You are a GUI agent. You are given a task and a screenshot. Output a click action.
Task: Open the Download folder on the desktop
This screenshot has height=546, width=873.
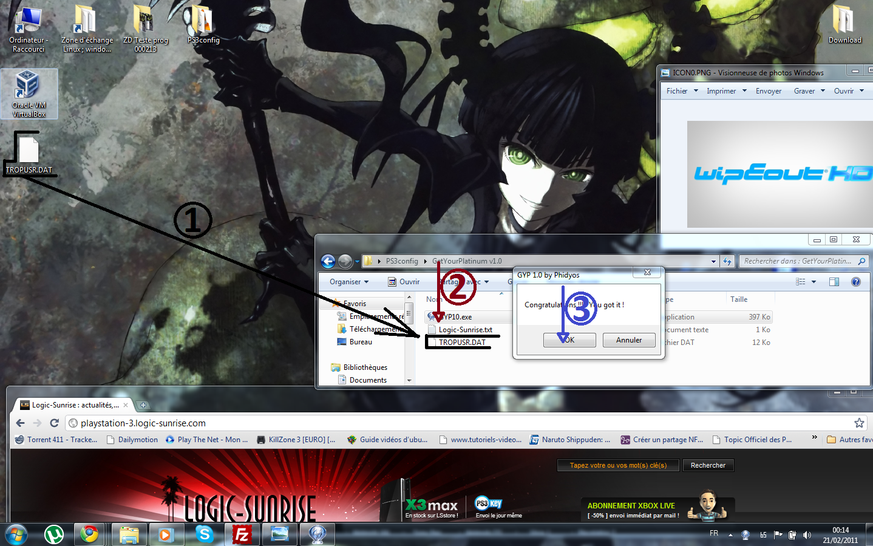(844, 26)
